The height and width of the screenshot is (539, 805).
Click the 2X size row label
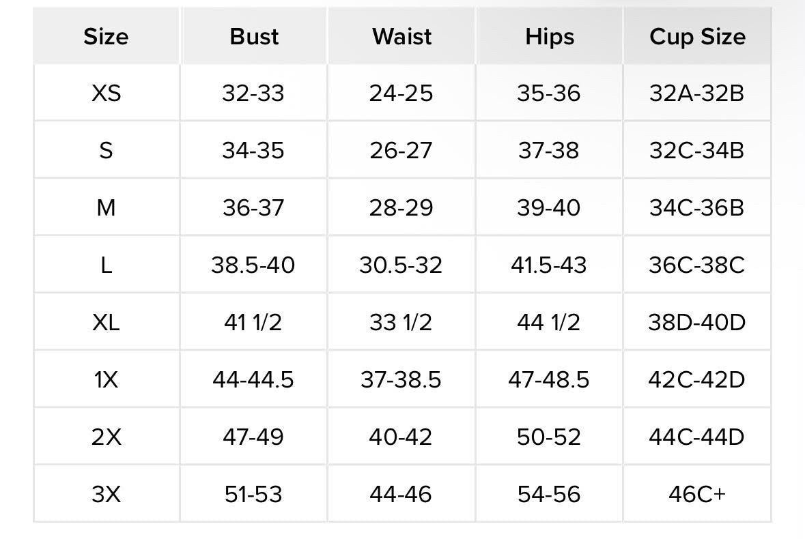coord(107,437)
